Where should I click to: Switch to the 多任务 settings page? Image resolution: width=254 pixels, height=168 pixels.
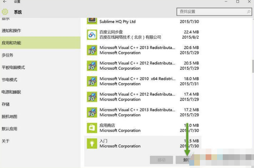7,55
